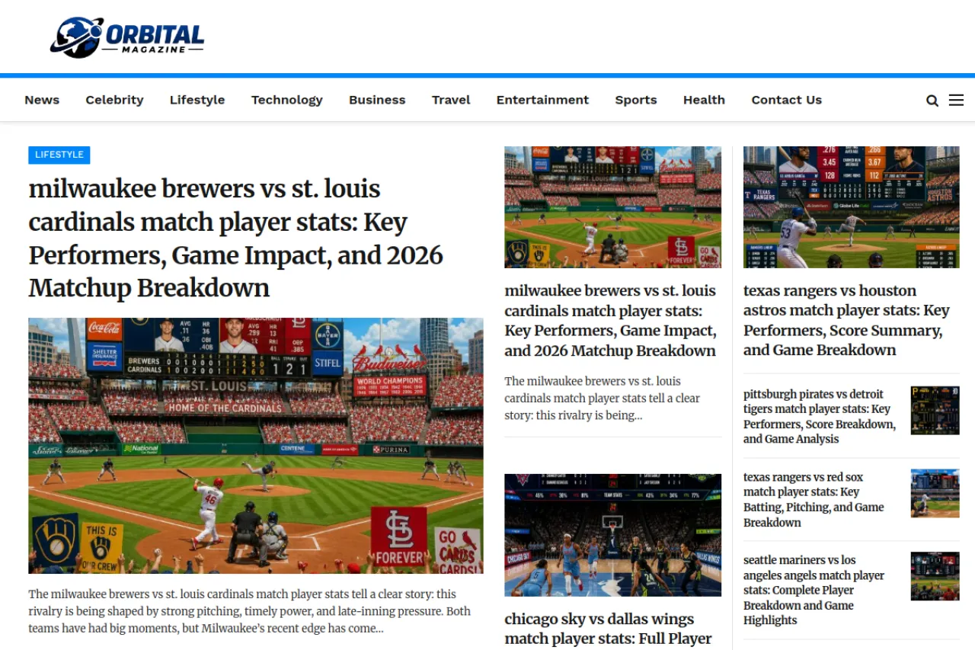Image resolution: width=975 pixels, height=650 pixels.
Task: Select Lifestyle in the navigation bar
Action: click(197, 100)
